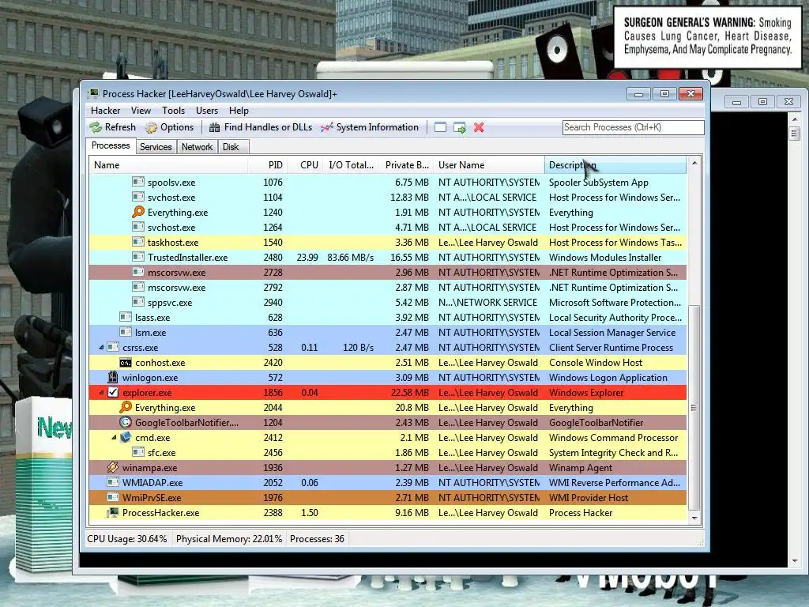Image resolution: width=809 pixels, height=607 pixels.
Task: Open the Hacker menu
Action: point(105,111)
